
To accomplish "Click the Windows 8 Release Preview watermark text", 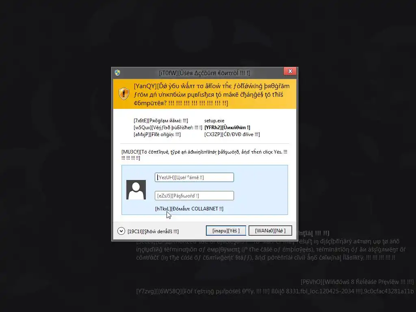I will [x=357, y=282].
